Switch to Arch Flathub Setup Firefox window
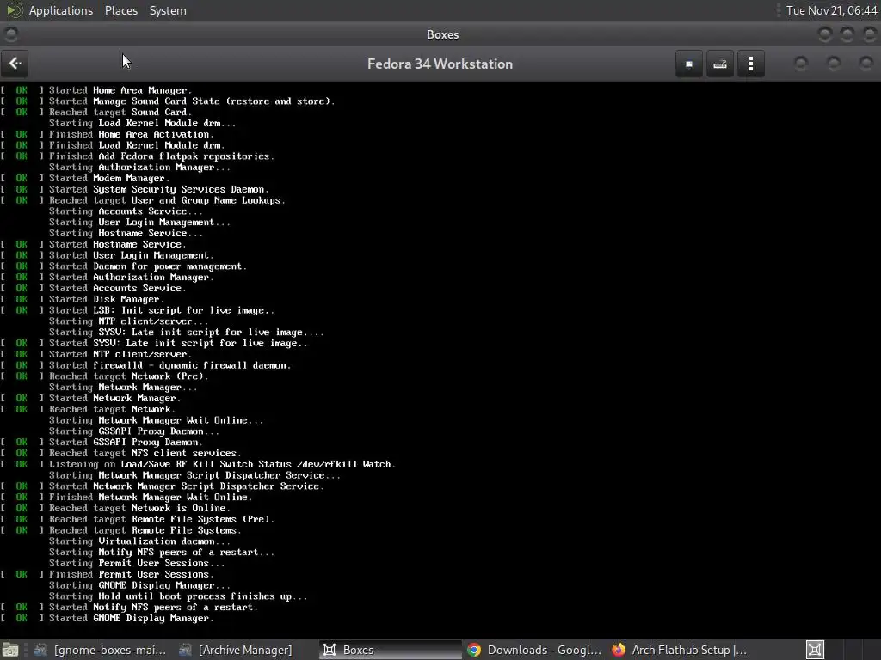This screenshot has width=881, height=660. tap(680, 650)
